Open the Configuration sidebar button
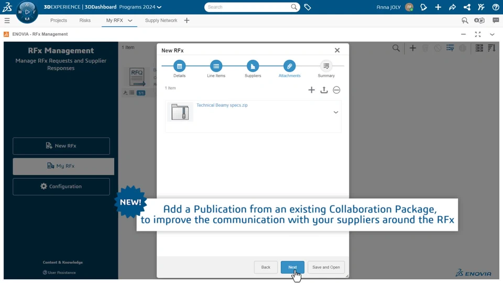The width and height of the screenshot is (503, 283). [x=61, y=187]
